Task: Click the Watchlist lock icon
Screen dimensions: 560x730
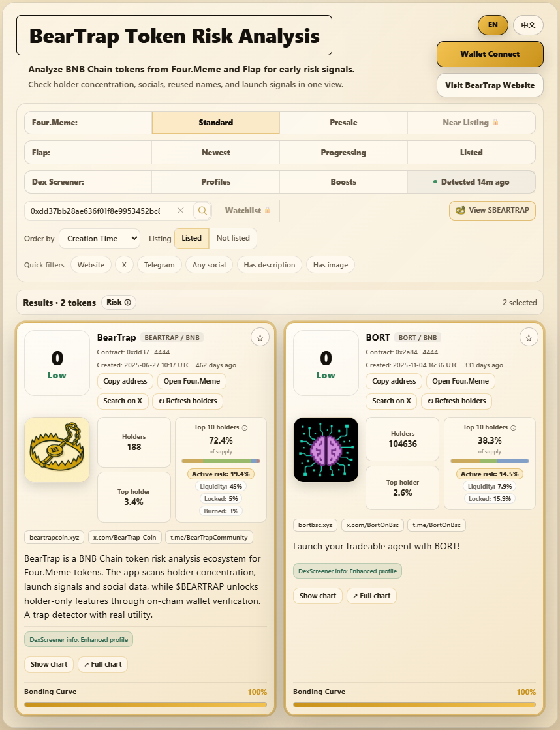Action: click(x=268, y=211)
